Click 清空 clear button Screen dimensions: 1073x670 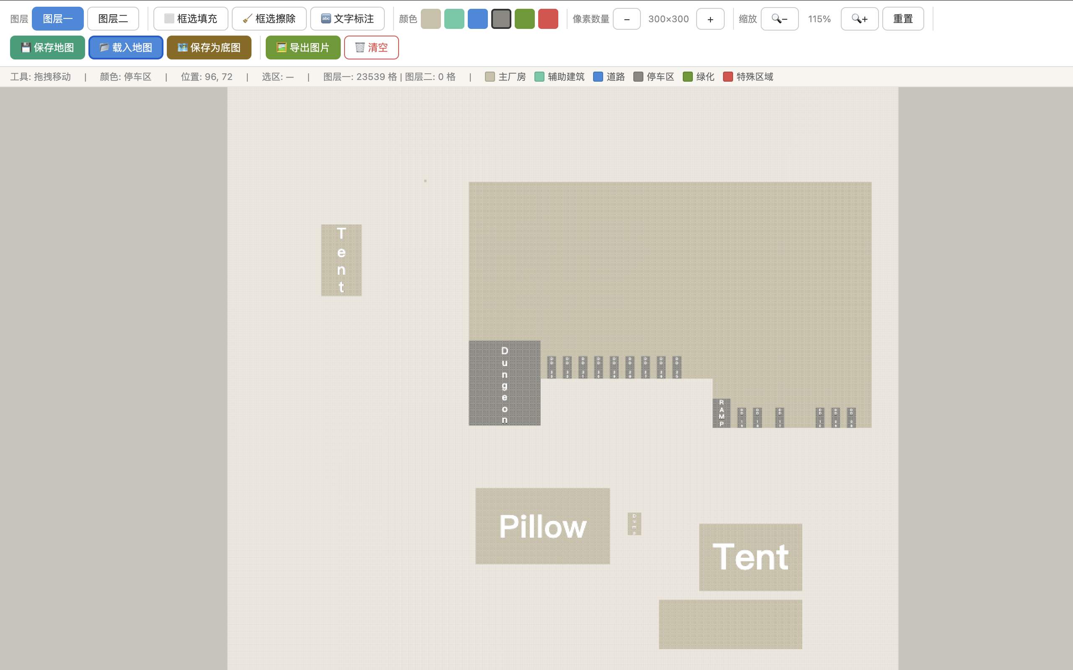tap(371, 47)
